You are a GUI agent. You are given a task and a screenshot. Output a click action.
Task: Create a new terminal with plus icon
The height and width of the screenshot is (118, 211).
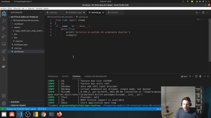190,76
